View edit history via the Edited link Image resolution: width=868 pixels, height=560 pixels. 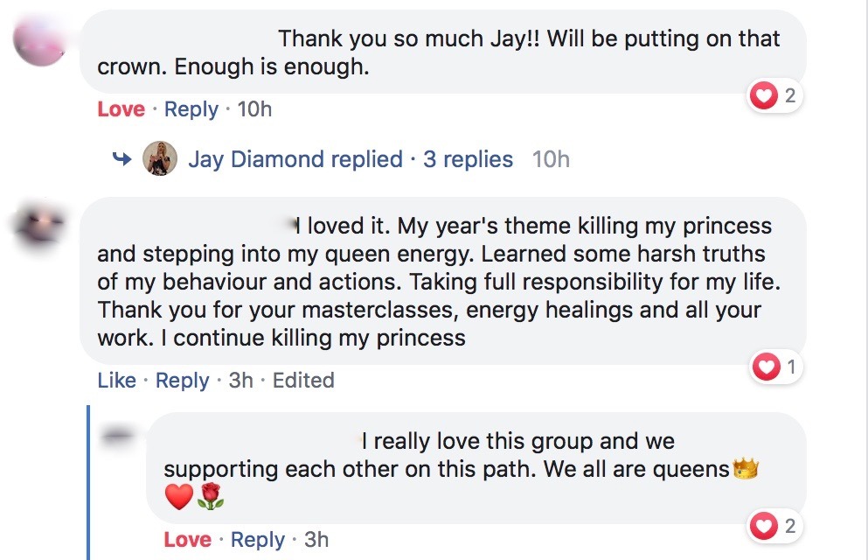click(303, 381)
